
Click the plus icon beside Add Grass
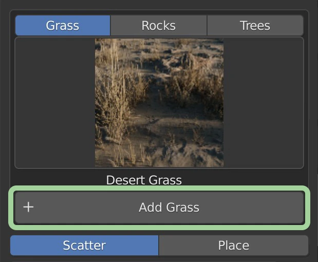tap(29, 207)
